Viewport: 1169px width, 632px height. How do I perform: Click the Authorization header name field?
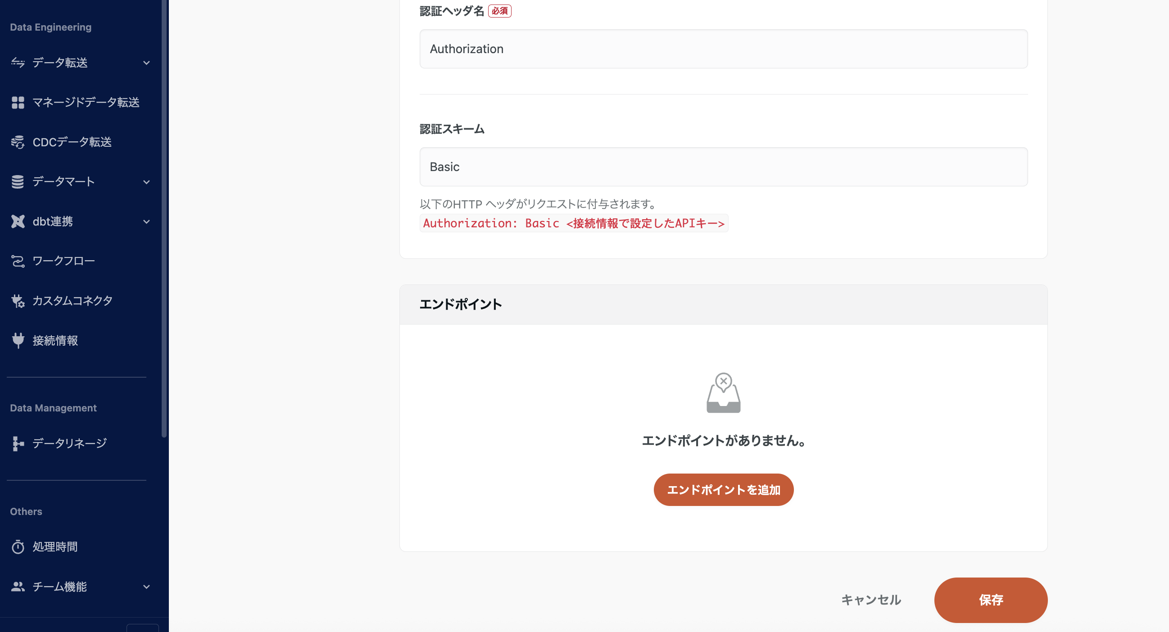point(723,49)
